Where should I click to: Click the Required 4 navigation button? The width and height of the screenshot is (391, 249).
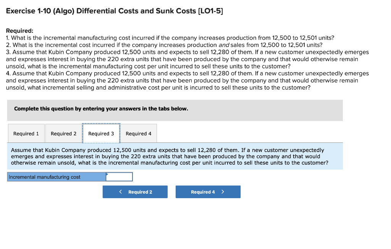pos(208,192)
